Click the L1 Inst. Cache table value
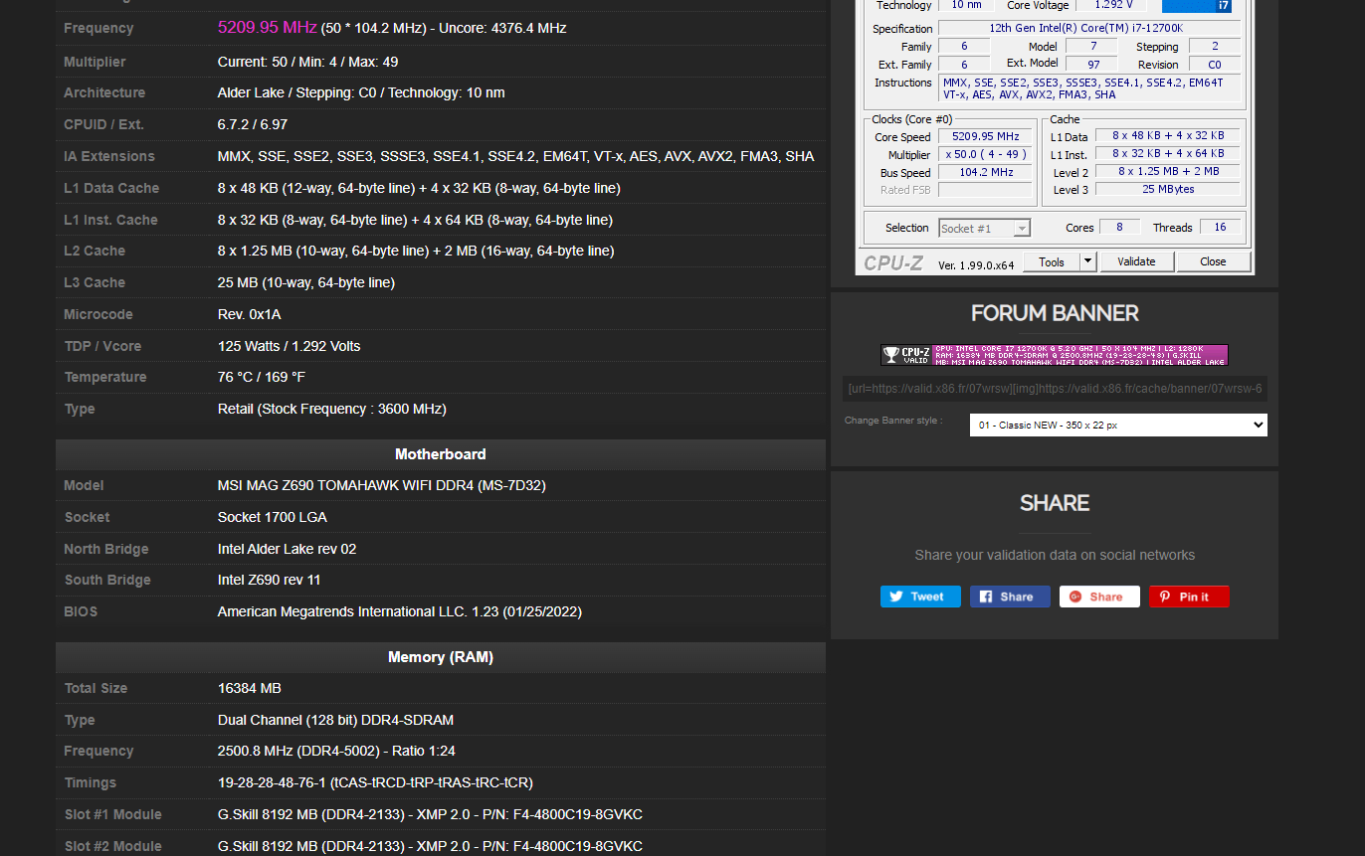Image resolution: width=1365 pixels, height=856 pixels. 415,220
